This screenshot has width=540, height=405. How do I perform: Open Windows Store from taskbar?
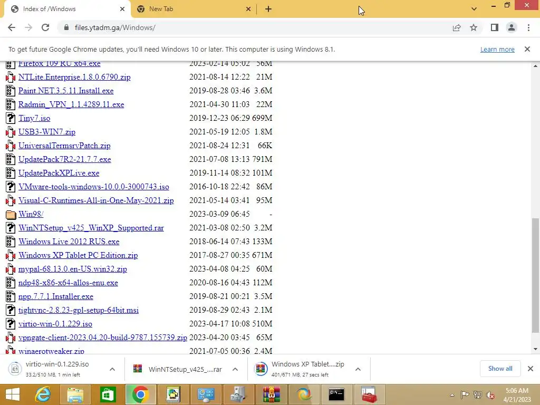[x=108, y=394]
